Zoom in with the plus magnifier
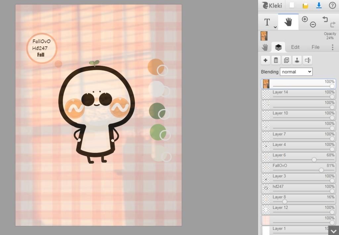Screen dimensions: 339x235 tap(305, 19)
